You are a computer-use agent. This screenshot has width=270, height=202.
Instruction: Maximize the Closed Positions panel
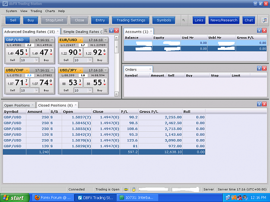click(259, 104)
